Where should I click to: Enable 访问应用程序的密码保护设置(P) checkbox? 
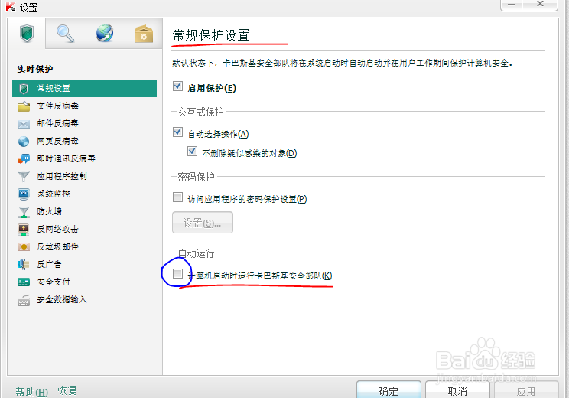pyautogui.click(x=177, y=197)
